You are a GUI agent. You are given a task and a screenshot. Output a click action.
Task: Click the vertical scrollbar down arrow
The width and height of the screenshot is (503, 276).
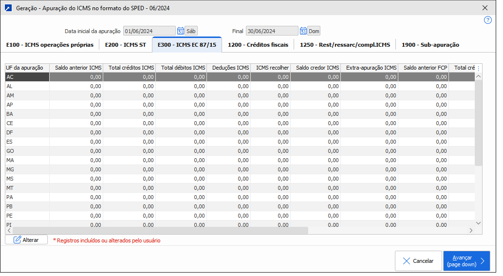click(478, 223)
